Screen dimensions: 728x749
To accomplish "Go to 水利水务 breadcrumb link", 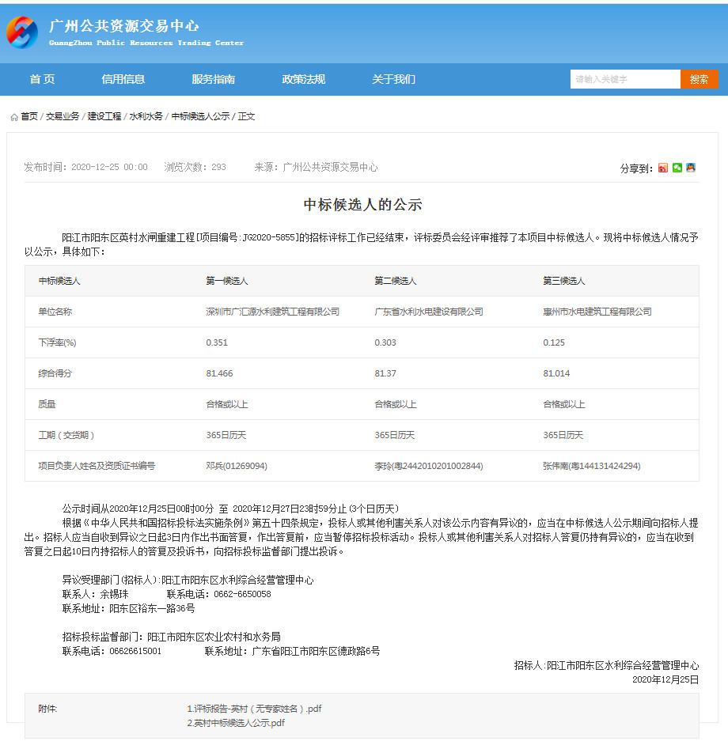I will tap(146, 116).
